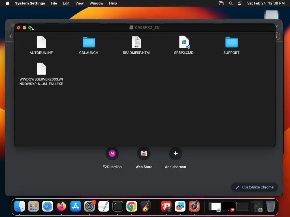This screenshot has width=290, height=217.
Task: Click the AUTORUN.INF file name label
Action: click(41, 53)
